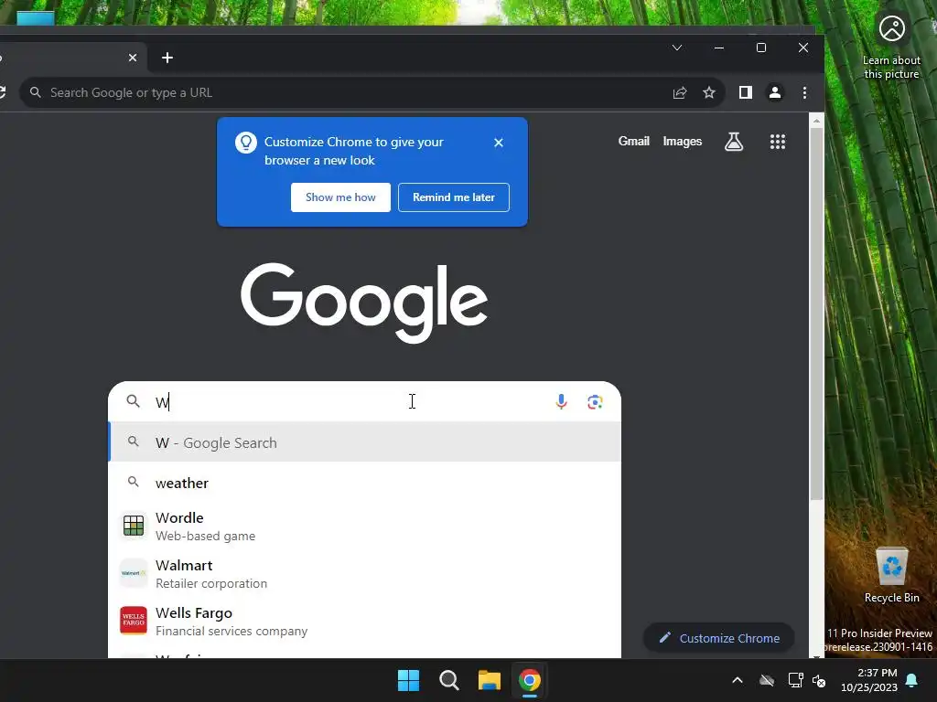The image size is (937, 702).
Task: Open the Chrome three-dot menu
Action: click(x=804, y=92)
